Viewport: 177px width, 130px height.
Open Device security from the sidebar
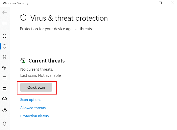click(4, 89)
